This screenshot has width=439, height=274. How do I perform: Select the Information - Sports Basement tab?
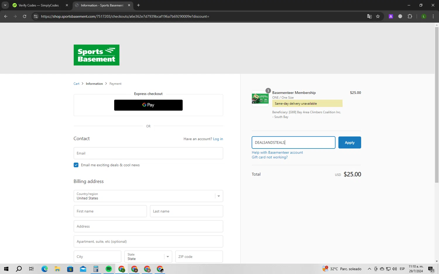point(102,5)
